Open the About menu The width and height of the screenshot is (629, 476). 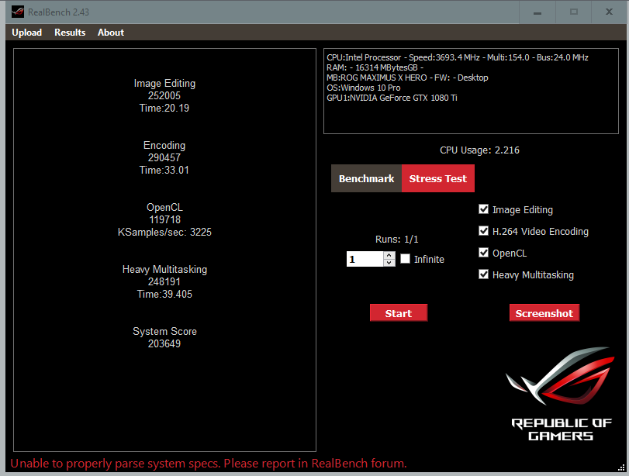tap(111, 33)
